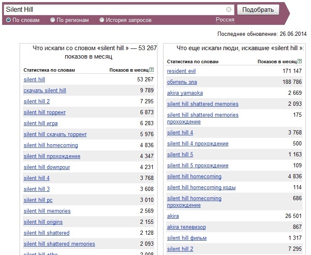Open the 'silent hill фильм' link
This screenshot has height=255, width=311.
click(187, 238)
